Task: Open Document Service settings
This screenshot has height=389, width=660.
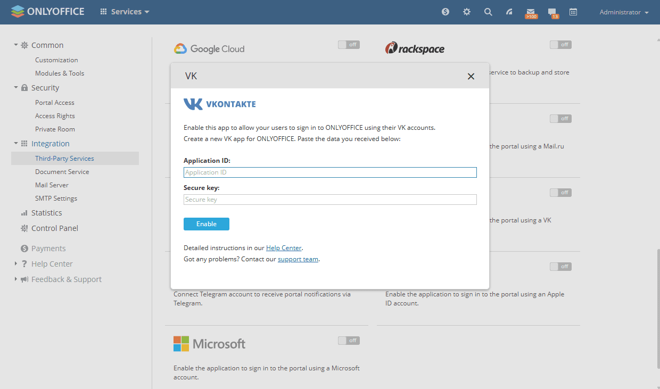Action: click(62, 172)
